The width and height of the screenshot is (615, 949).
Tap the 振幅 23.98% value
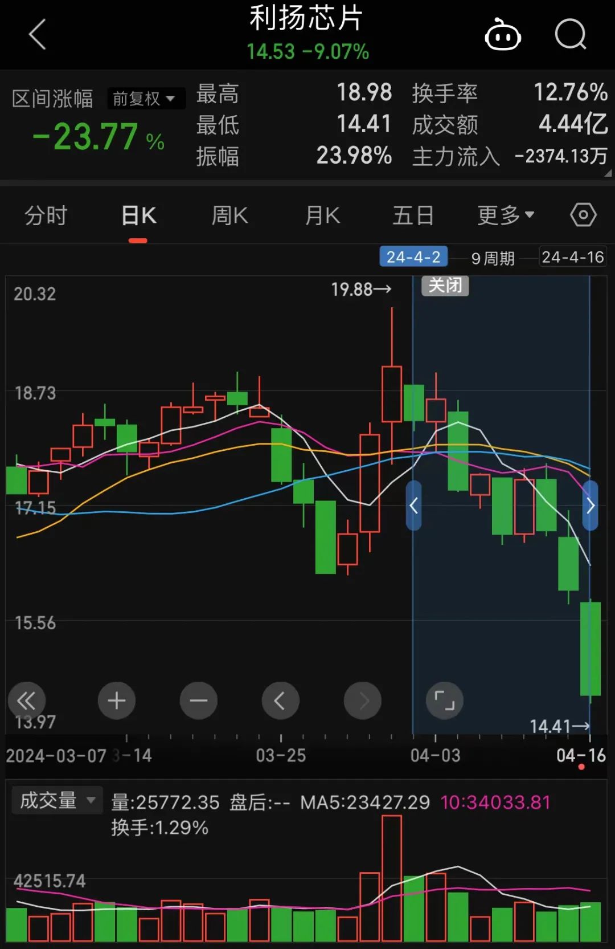click(354, 155)
